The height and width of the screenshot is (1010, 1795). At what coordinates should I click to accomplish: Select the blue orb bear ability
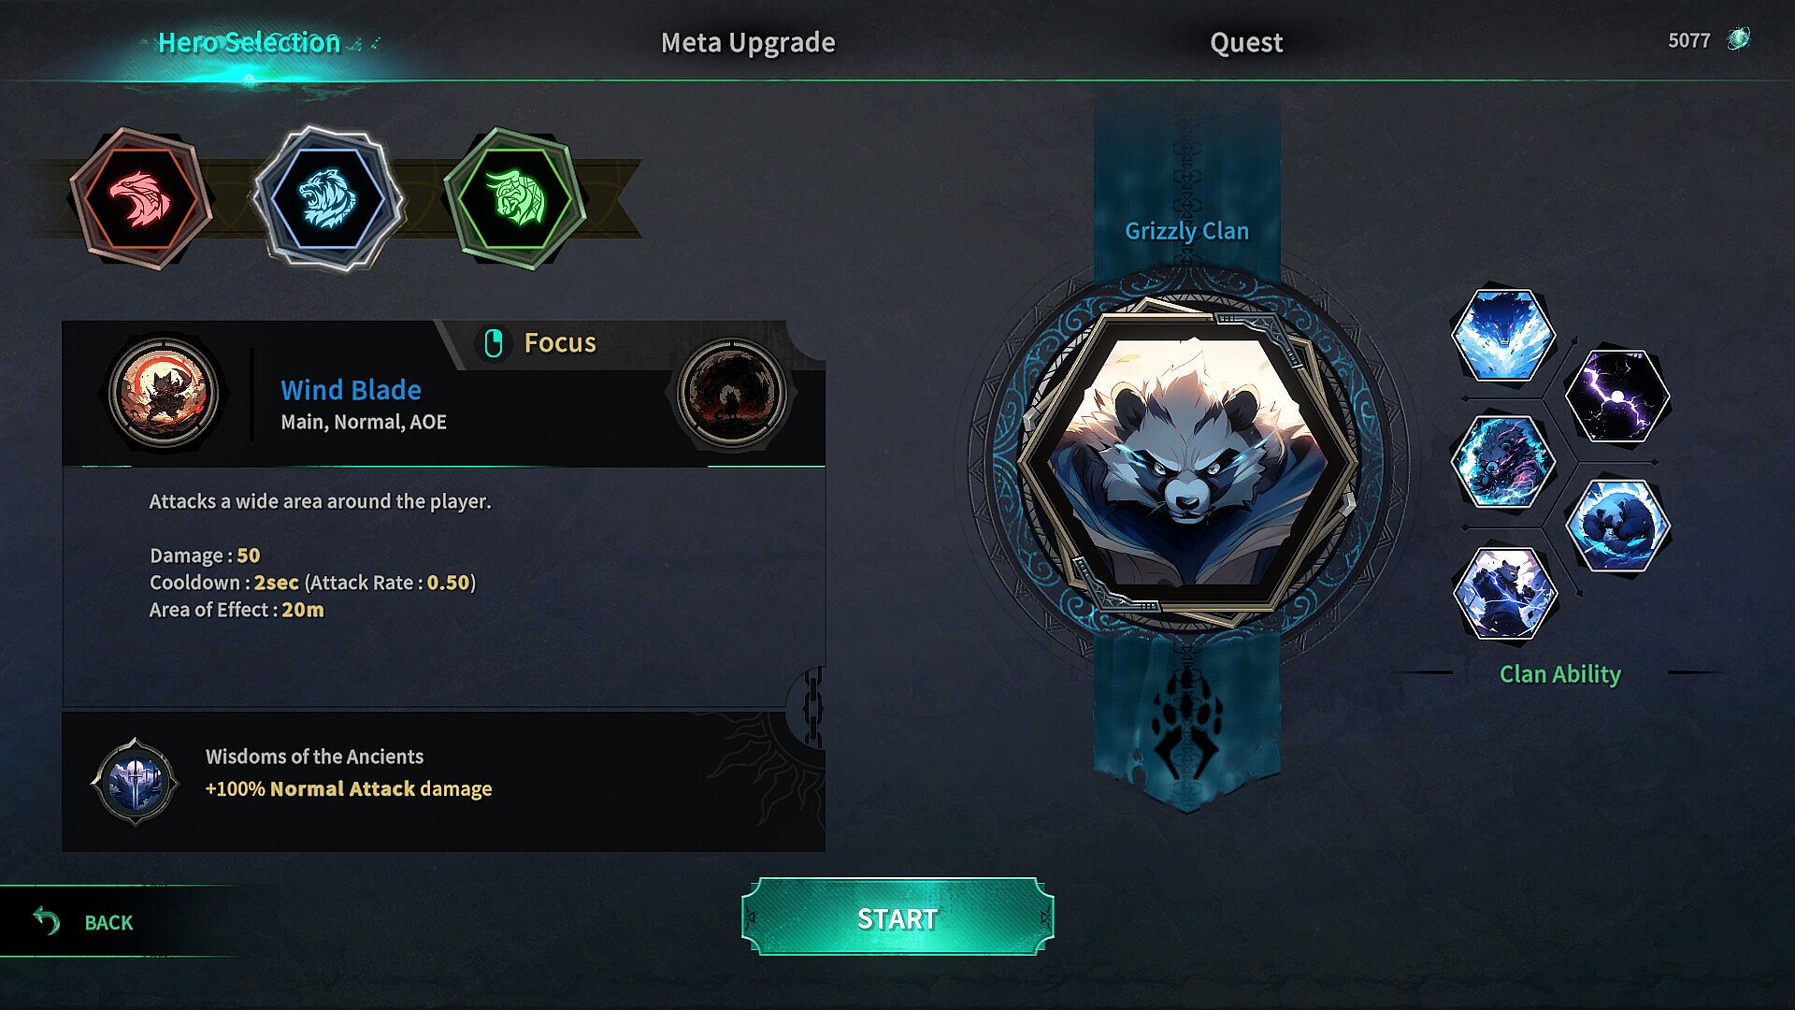1617,525
